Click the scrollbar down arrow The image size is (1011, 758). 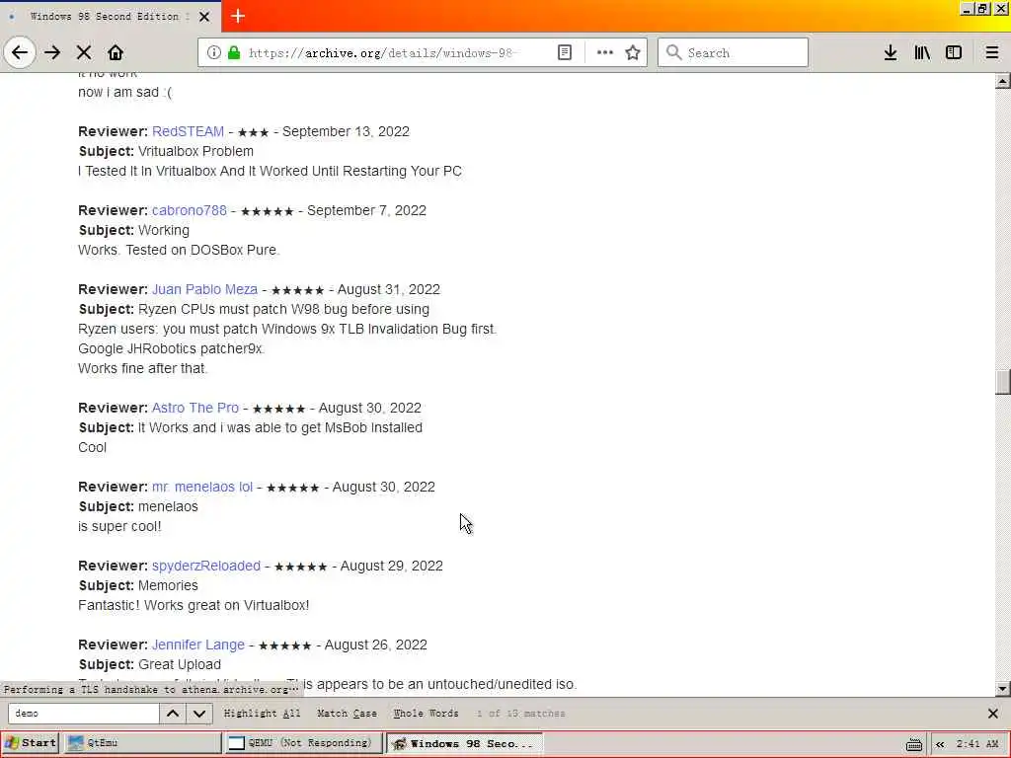1003,689
